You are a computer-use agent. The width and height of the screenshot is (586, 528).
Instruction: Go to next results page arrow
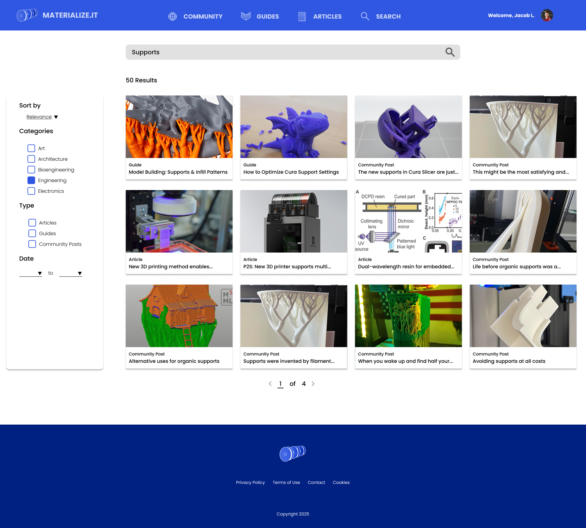tap(313, 384)
